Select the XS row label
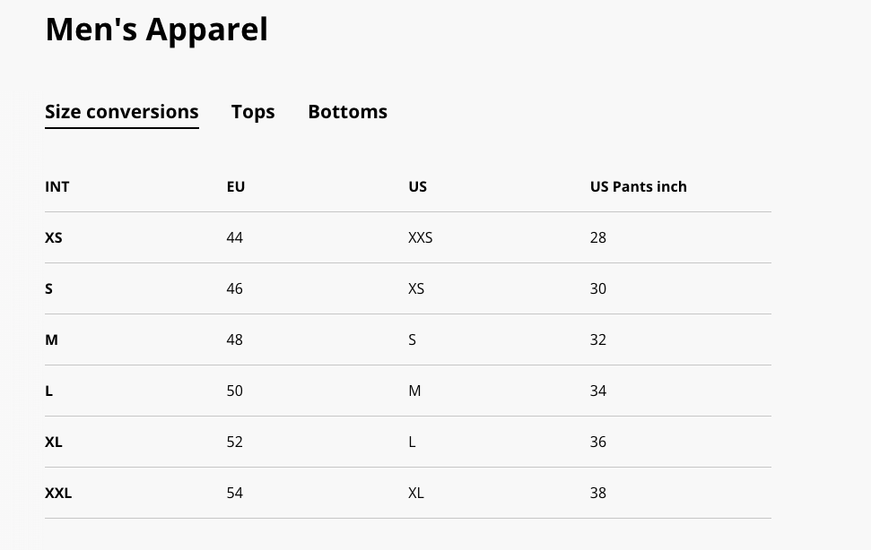The height and width of the screenshot is (550, 871). click(x=53, y=238)
